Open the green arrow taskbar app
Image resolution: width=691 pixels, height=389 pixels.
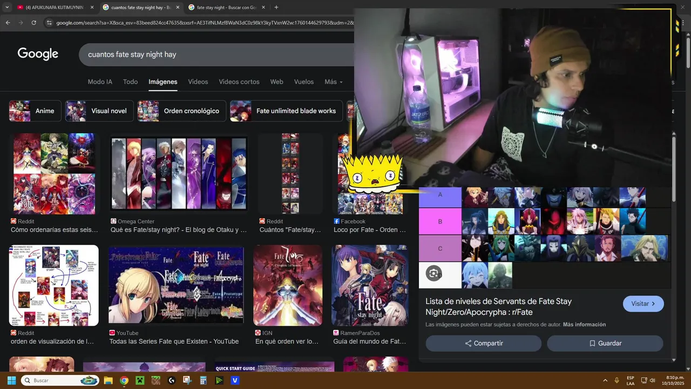pos(219,380)
